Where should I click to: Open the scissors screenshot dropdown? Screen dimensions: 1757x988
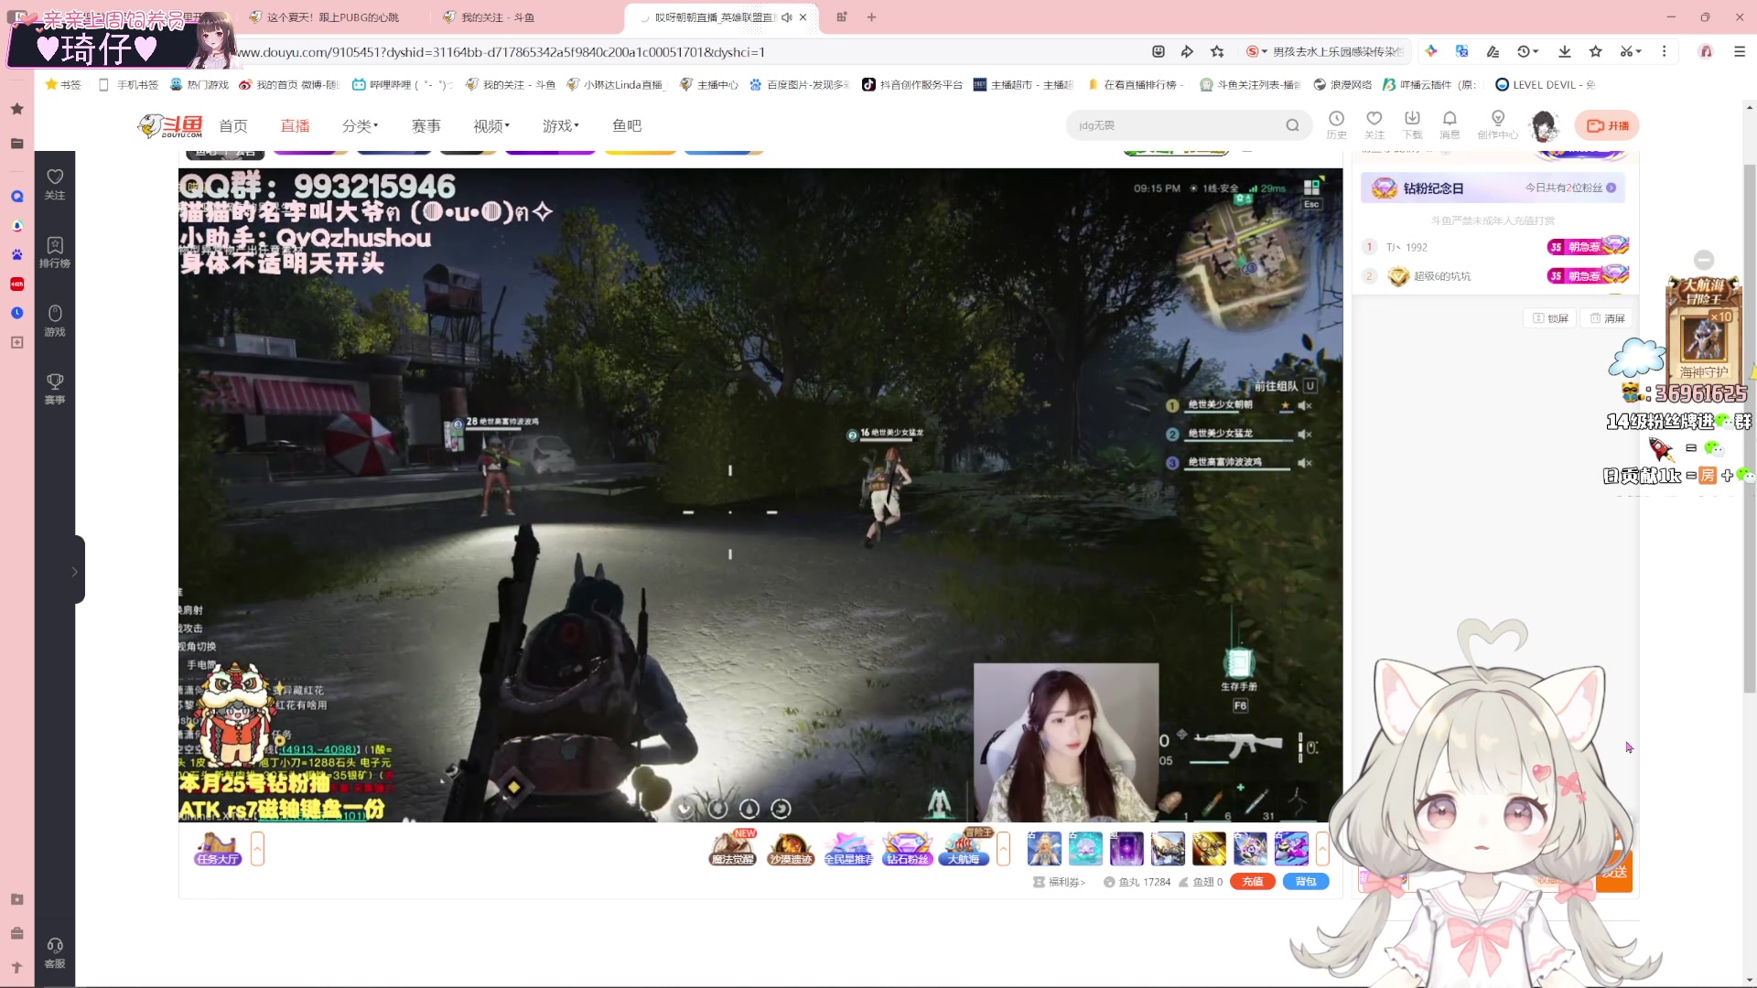coord(1631,52)
